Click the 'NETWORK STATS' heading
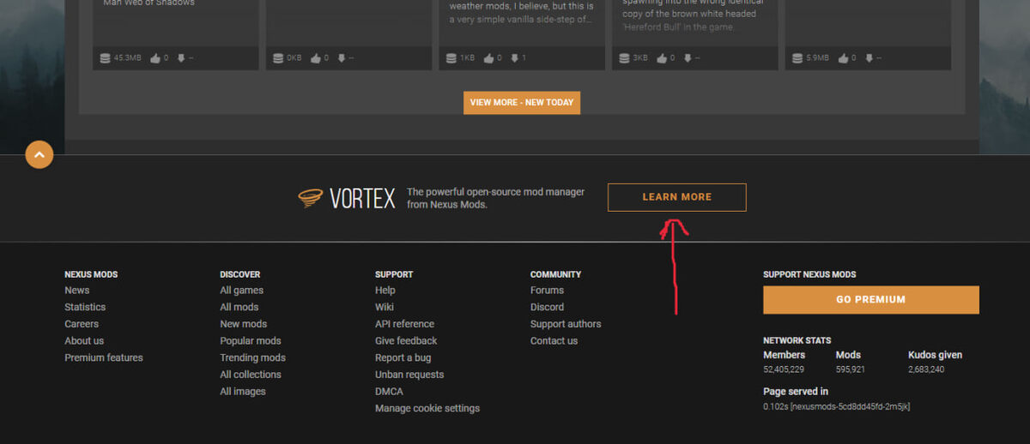Viewport: 1030px width, 444px height. click(797, 340)
